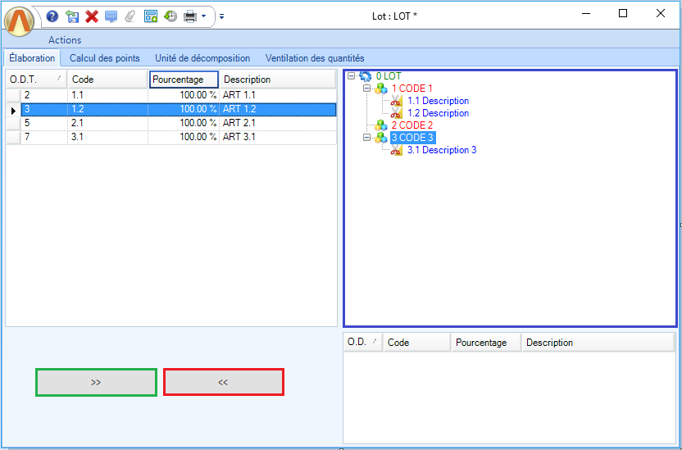The image size is (682, 450).
Task: Collapse the 0 LOT tree node
Action: tap(352, 76)
